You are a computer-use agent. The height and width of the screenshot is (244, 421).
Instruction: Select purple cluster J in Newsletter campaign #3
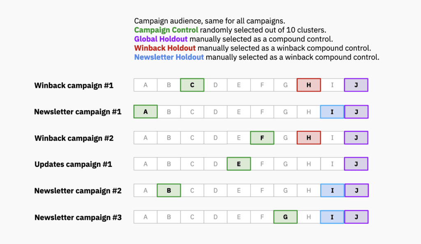click(356, 217)
